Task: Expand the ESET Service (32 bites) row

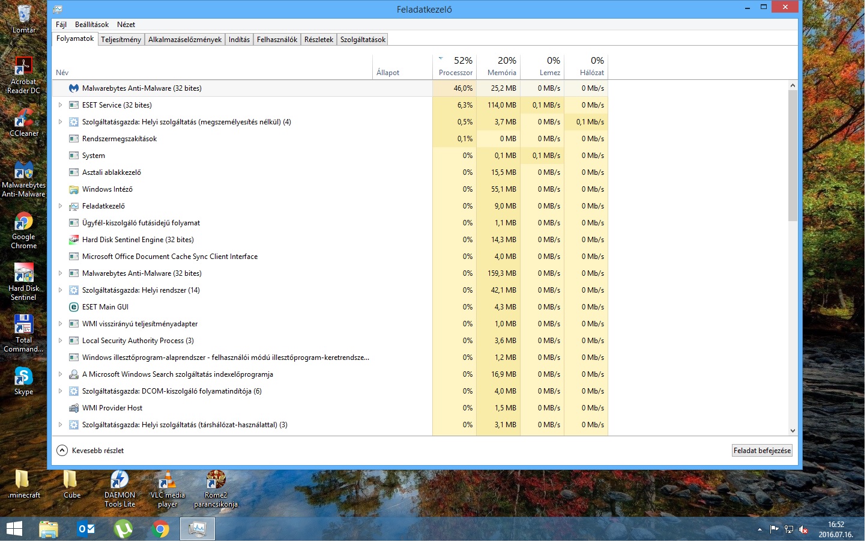Action: (x=60, y=105)
